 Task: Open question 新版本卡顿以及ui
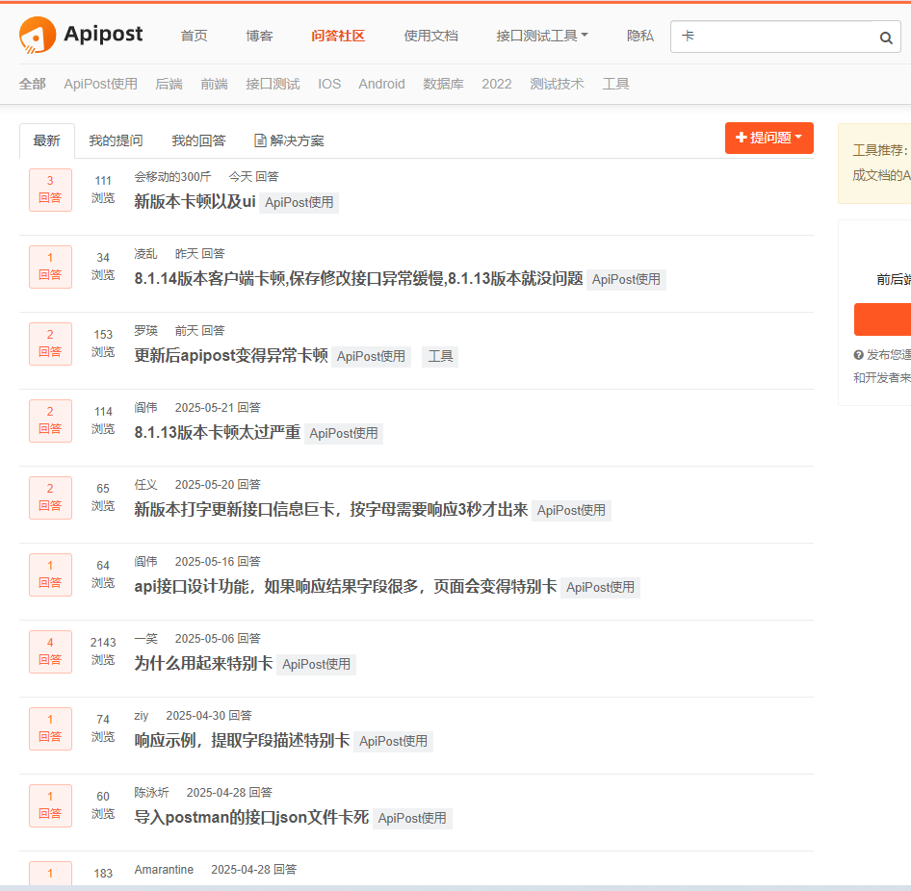[195, 201]
